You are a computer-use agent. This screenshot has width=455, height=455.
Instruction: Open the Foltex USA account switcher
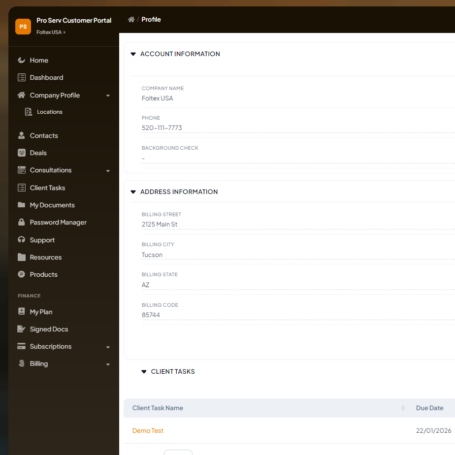point(50,32)
